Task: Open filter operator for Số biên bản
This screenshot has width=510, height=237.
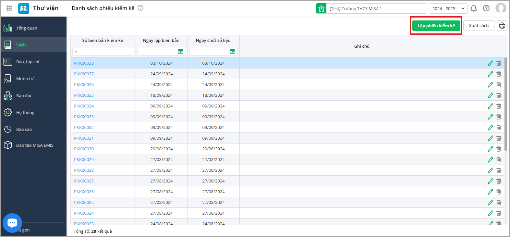Action: point(76,51)
